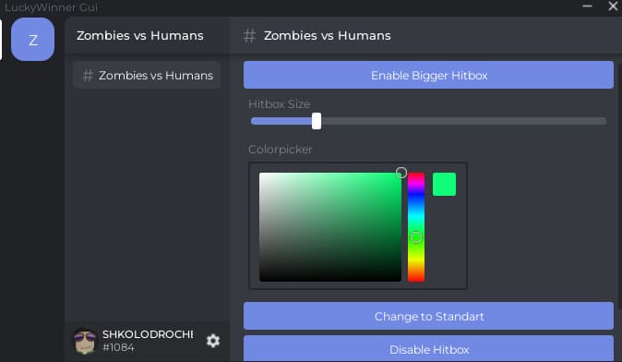Select the Z server icon
The width and height of the screenshot is (622, 362).
[33, 40]
